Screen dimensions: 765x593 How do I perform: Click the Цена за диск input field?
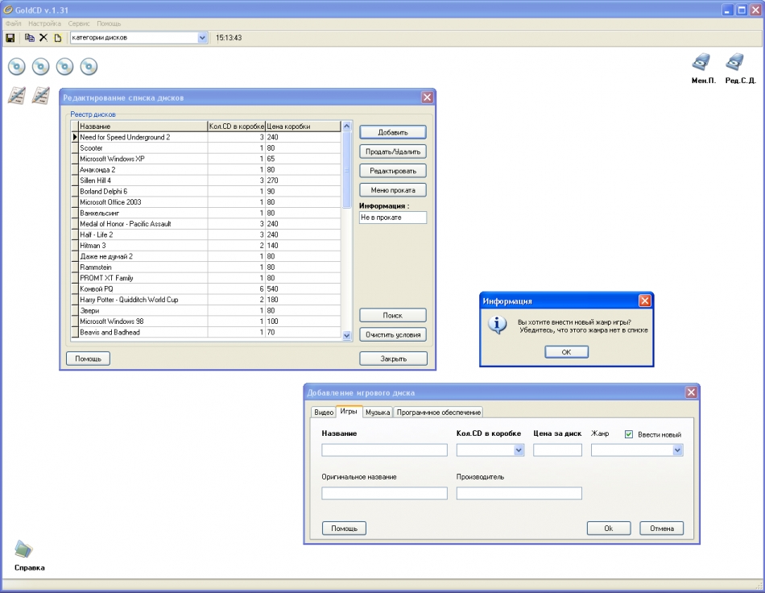[558, 450]
